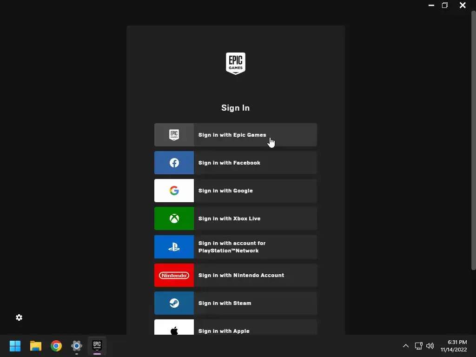This screenshot has height=357, width=476.
Task: Choose Sign in with Nintendo Account
Action: [x=236, y=275]
